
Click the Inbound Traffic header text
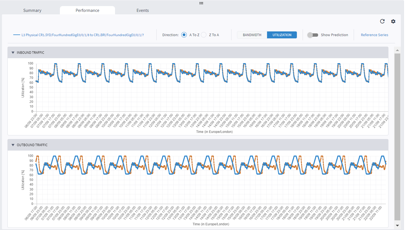[x=30, y=52]
